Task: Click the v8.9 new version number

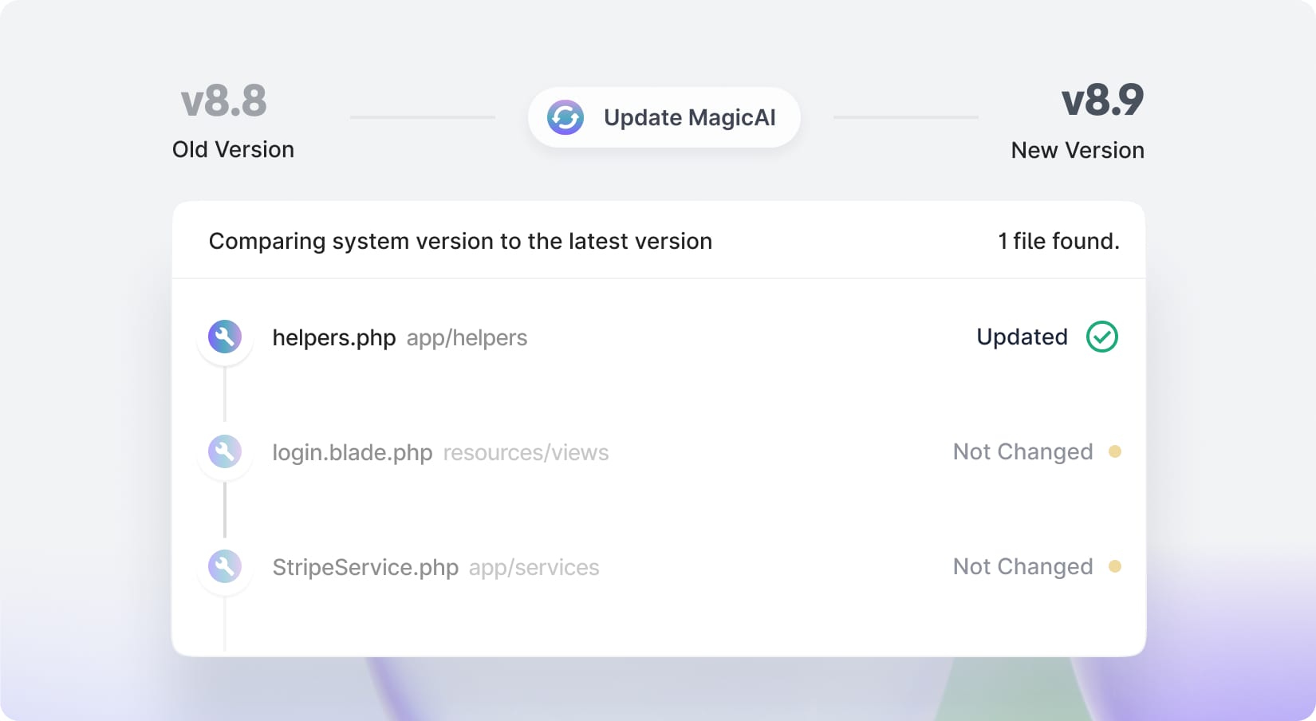Action: click(x=1102, y=101)
